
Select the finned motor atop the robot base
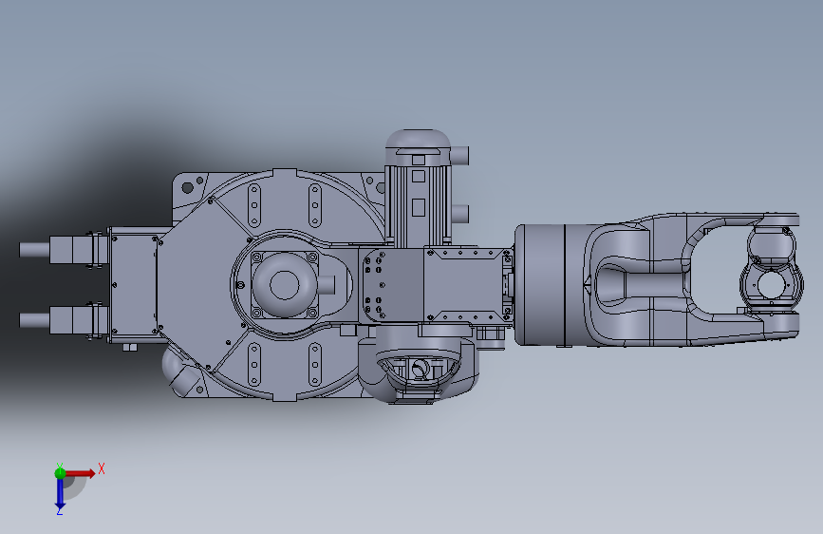419,188
